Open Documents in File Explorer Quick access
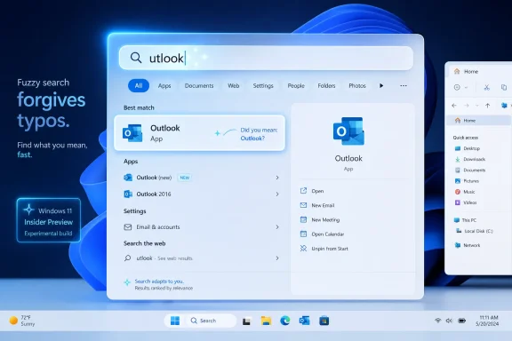 pyautogui.click(x=470, y=170)
